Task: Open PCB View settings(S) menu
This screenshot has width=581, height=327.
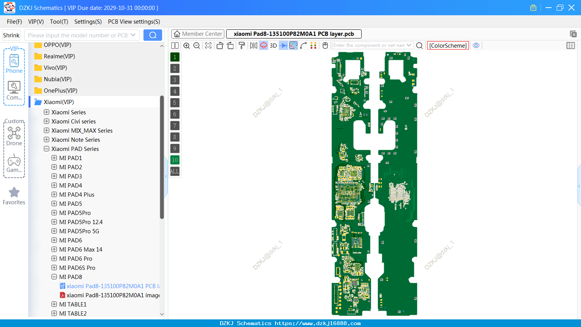Action: click(134, 22)
